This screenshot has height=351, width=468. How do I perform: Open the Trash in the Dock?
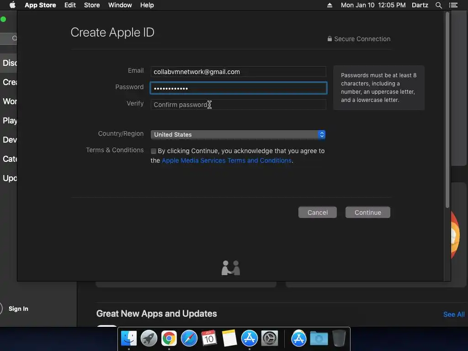pos(339,339)
